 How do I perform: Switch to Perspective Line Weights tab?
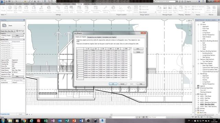(x=94, y=37)
